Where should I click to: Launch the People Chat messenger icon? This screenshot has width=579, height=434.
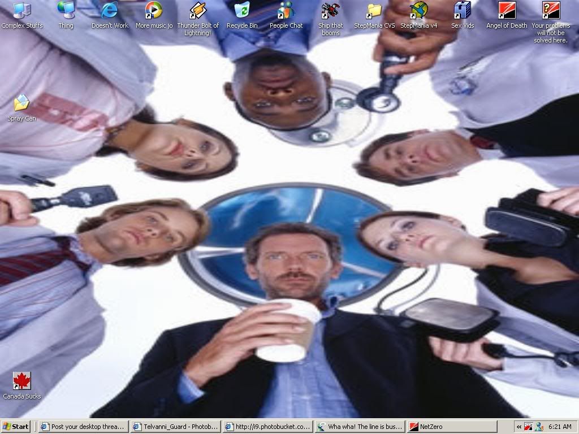[286, 10]
